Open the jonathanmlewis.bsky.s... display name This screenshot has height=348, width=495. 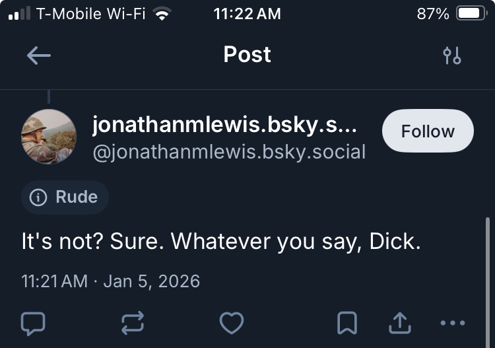click(x=224, y=124)
